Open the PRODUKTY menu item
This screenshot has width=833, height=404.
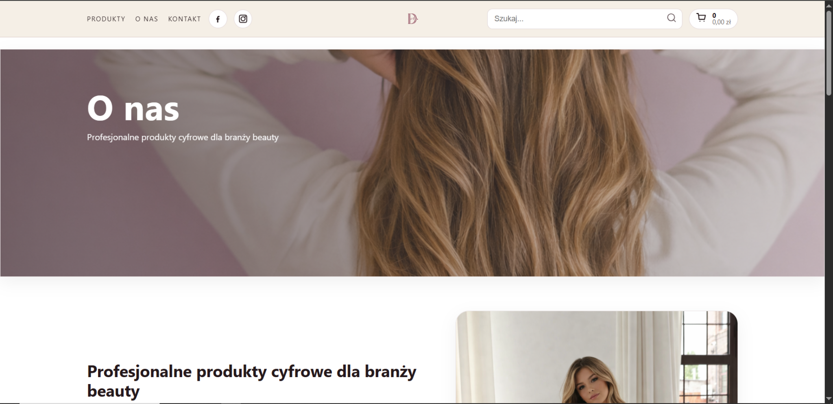(106, 19)
